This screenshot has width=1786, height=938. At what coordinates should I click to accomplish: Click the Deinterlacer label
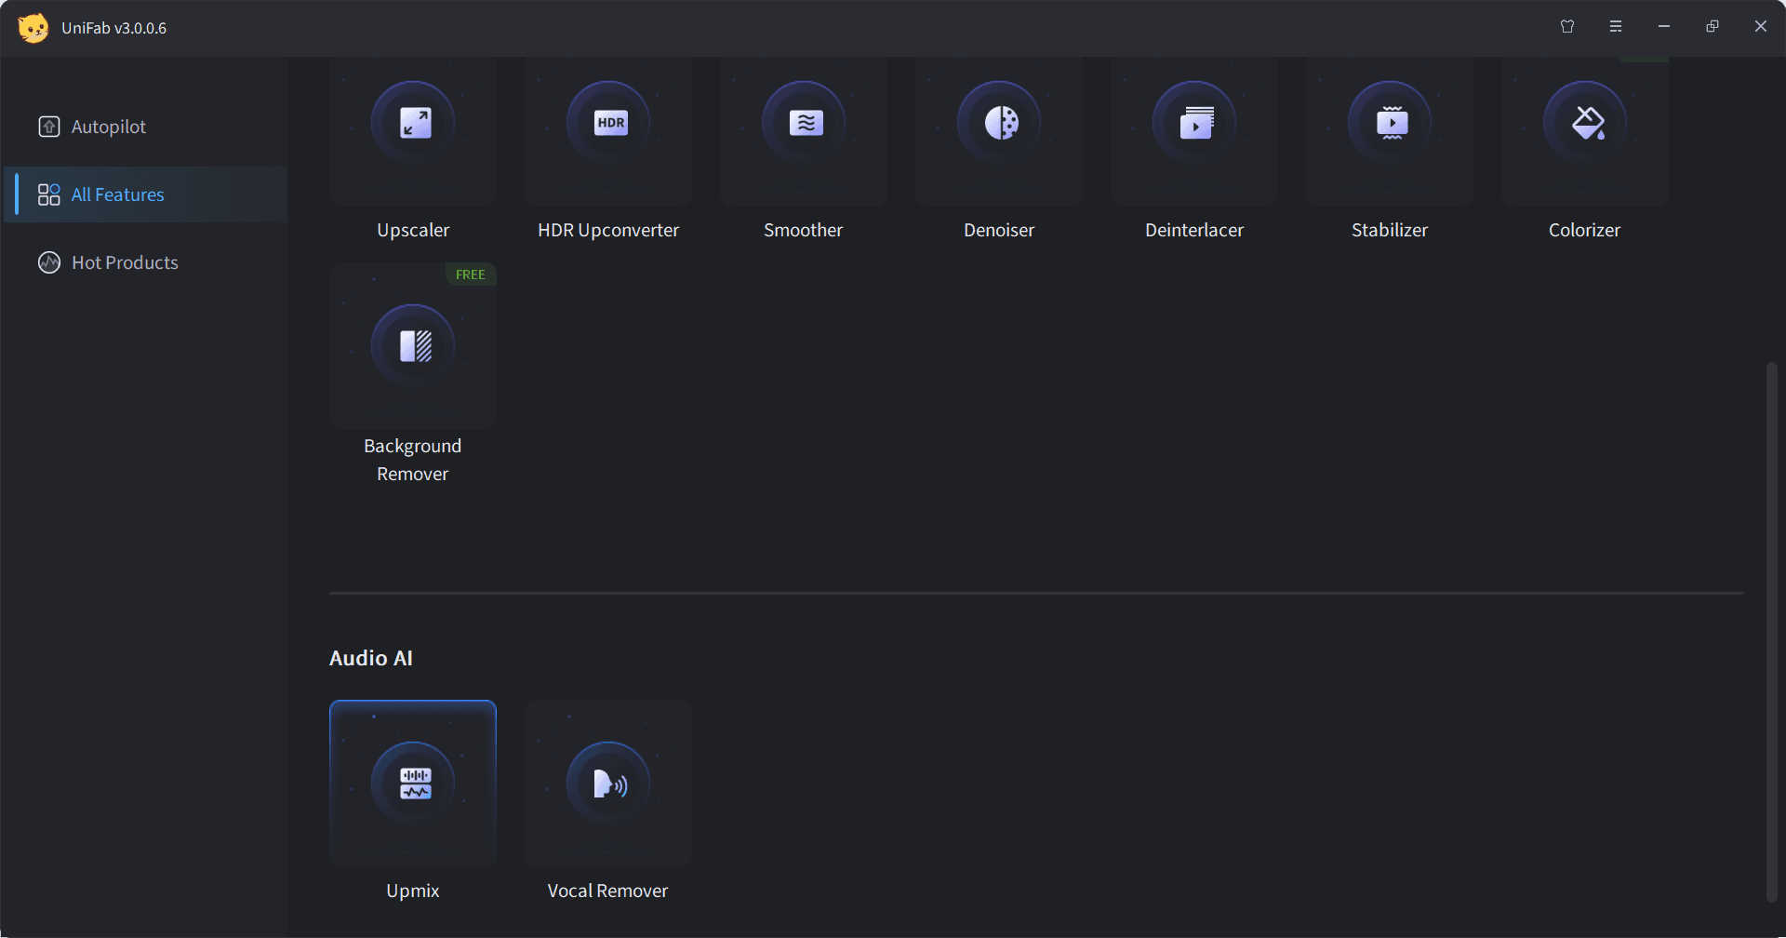pyautogui.click(x=1194, y=230)
